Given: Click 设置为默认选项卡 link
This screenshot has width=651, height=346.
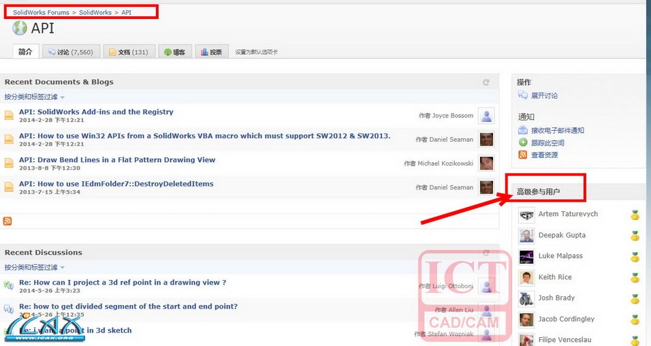Looking at the screenshot, I should pyautogui.click(x=257, y=52).
